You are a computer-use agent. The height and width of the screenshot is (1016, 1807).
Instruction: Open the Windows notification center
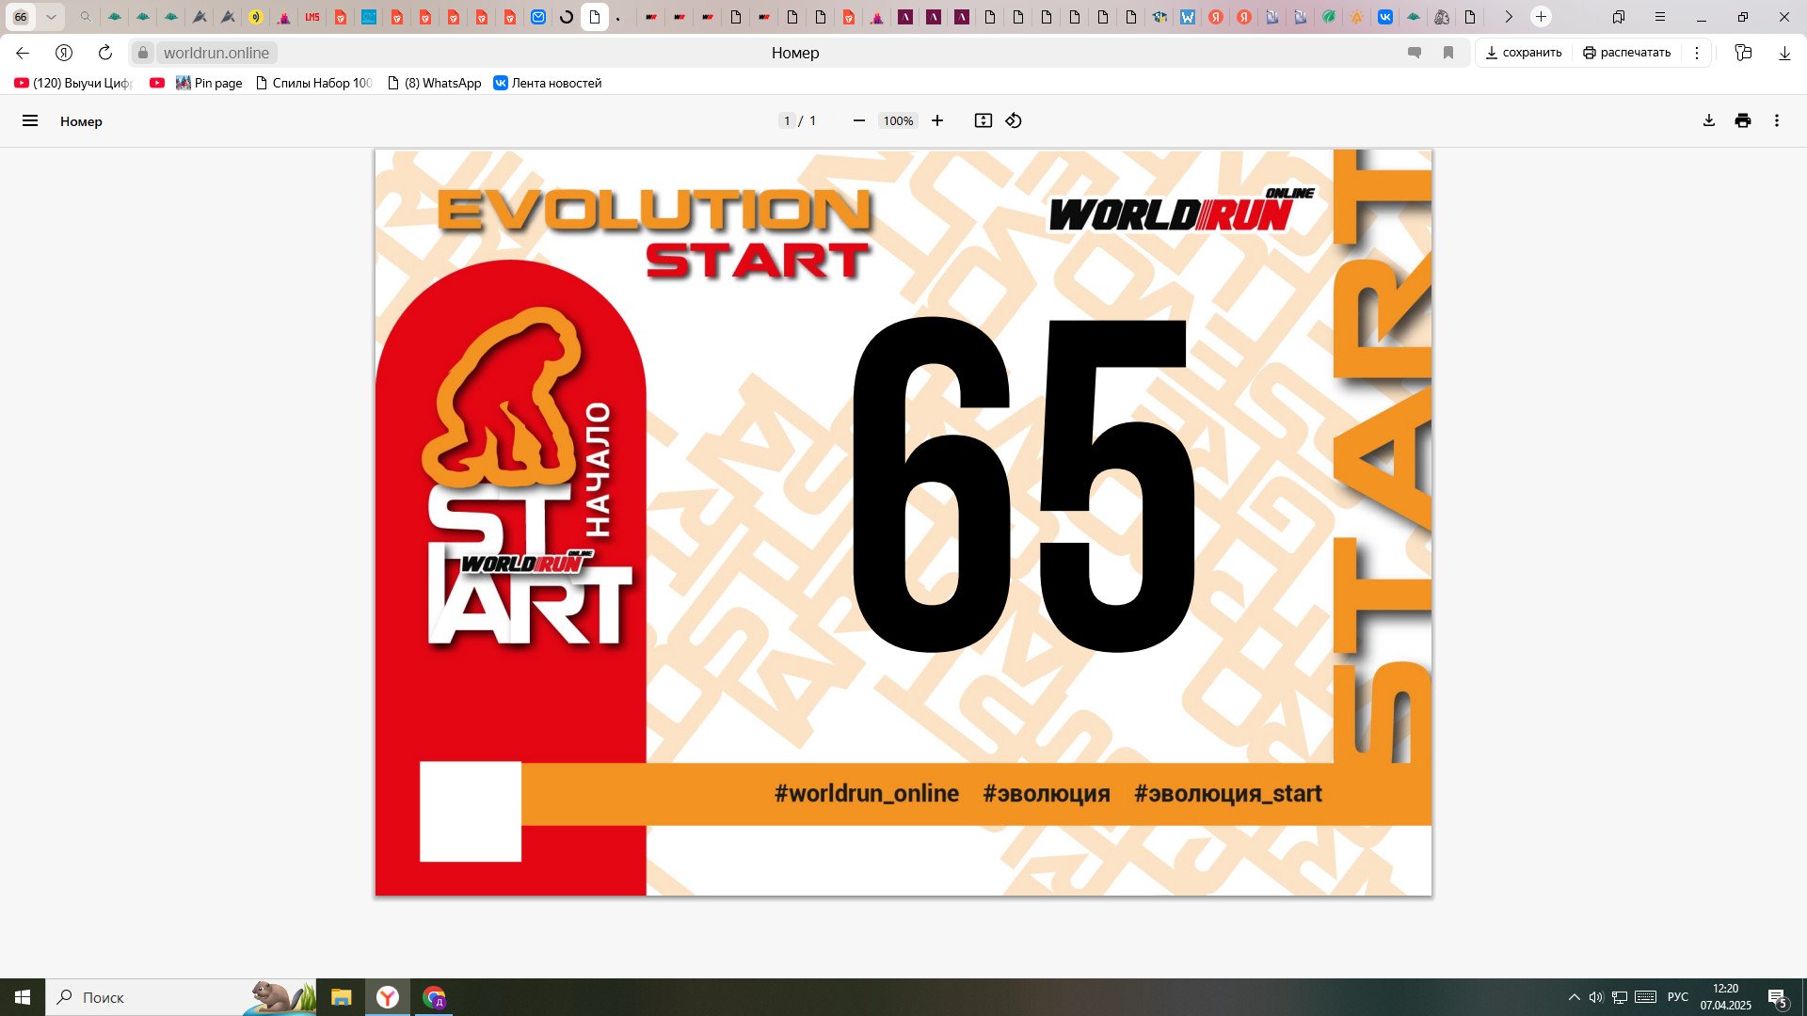click(1777, 997)
